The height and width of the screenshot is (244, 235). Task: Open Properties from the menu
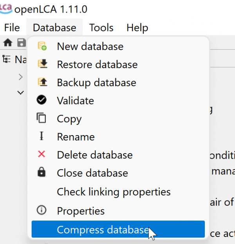point(118,211)
